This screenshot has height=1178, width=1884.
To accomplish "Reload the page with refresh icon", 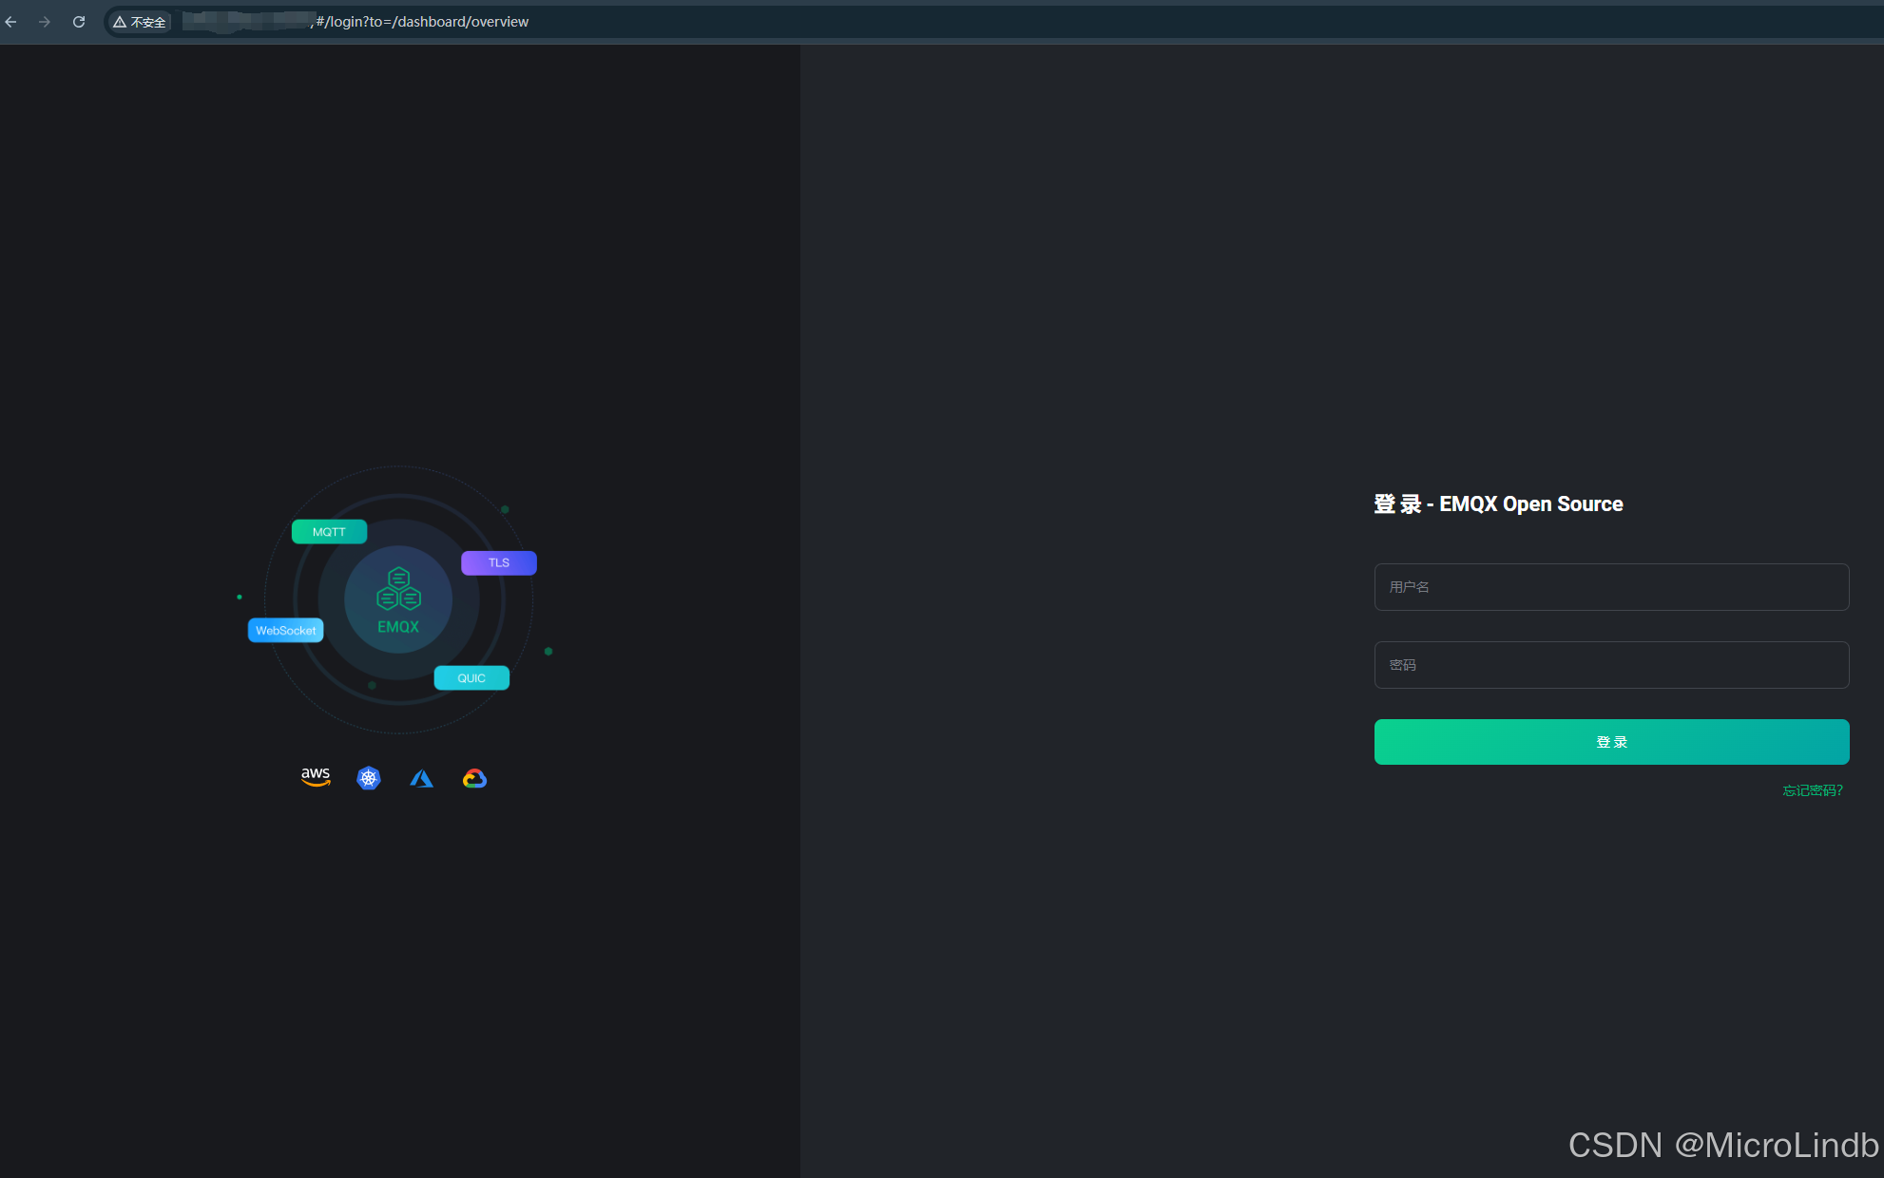I will (79, 22).
